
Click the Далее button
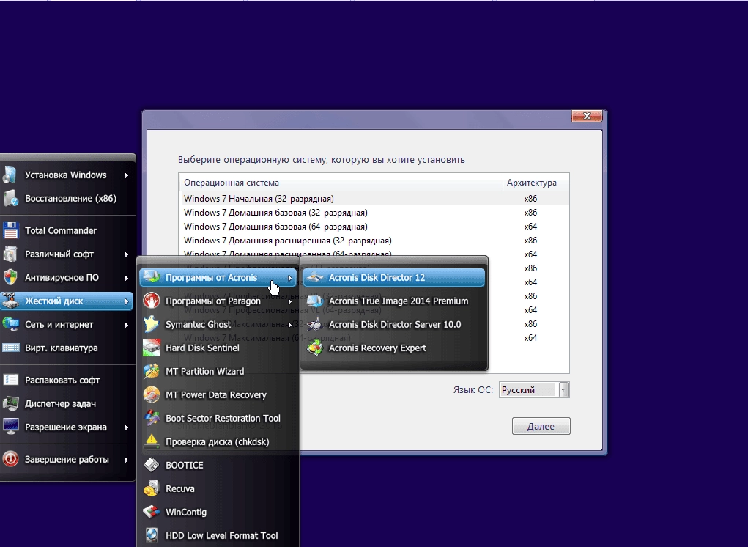tap(541, 426)
